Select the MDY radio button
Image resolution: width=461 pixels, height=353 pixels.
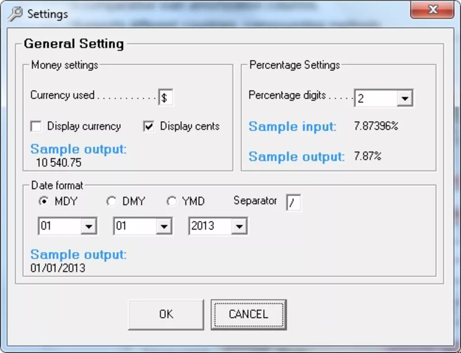click(43, 201)
